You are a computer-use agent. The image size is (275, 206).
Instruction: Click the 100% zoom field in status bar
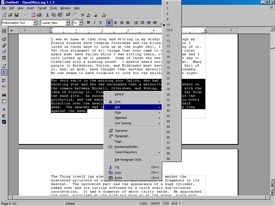tap(144, 204)
